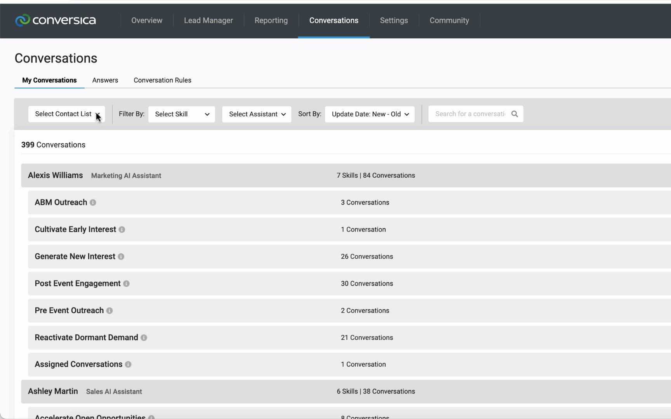The image size is (671, 419).
Task: Switch to the Conversation Rules tab
Action: 162,80
